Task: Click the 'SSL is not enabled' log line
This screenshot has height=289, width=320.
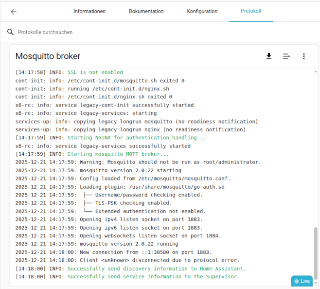Action: click(95, 72)
